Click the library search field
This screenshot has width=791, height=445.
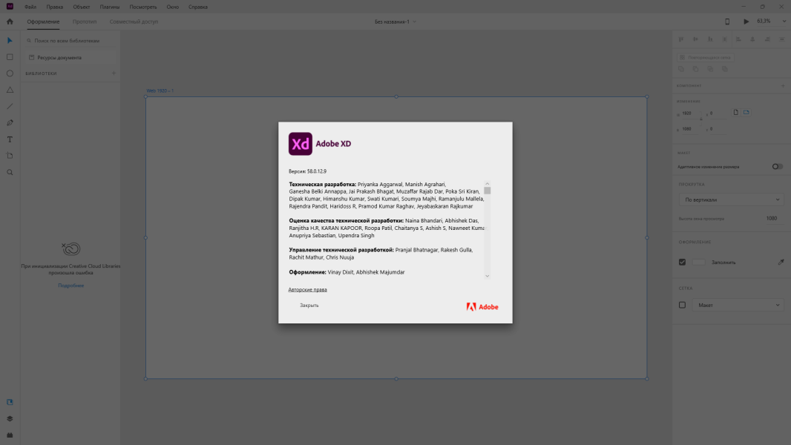tap(70, 41)
